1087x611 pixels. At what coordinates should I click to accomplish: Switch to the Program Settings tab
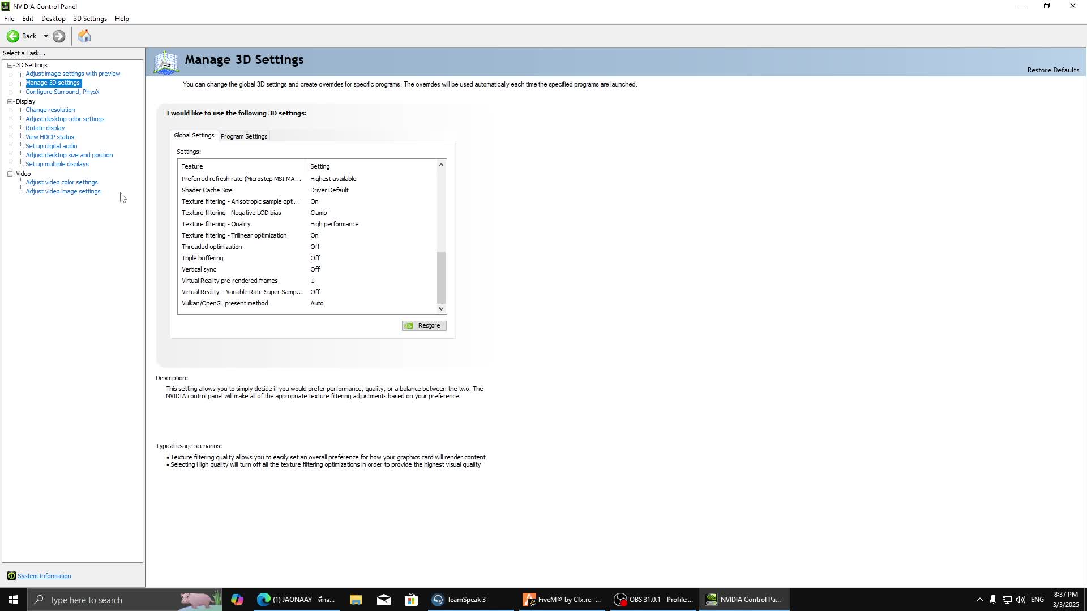[244, 136]
